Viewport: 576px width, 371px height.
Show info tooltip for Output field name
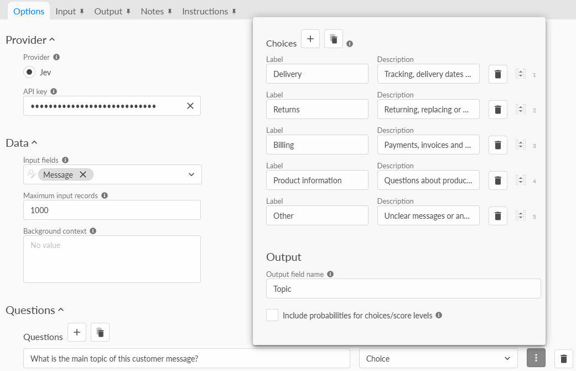pyautogui.click(x=330, y=274)
